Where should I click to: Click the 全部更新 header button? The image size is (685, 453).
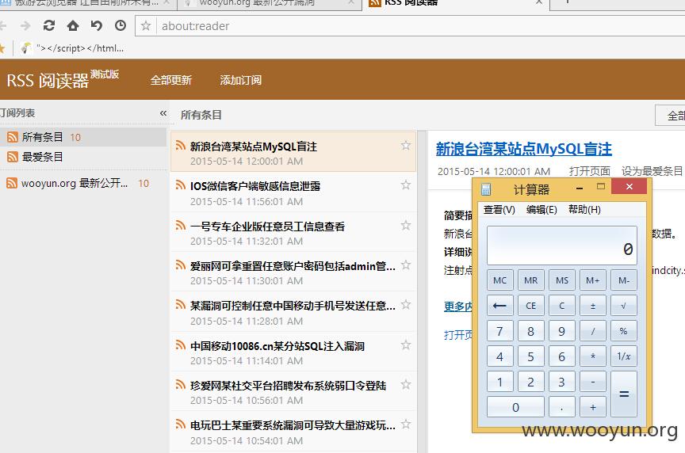(170, 80)
